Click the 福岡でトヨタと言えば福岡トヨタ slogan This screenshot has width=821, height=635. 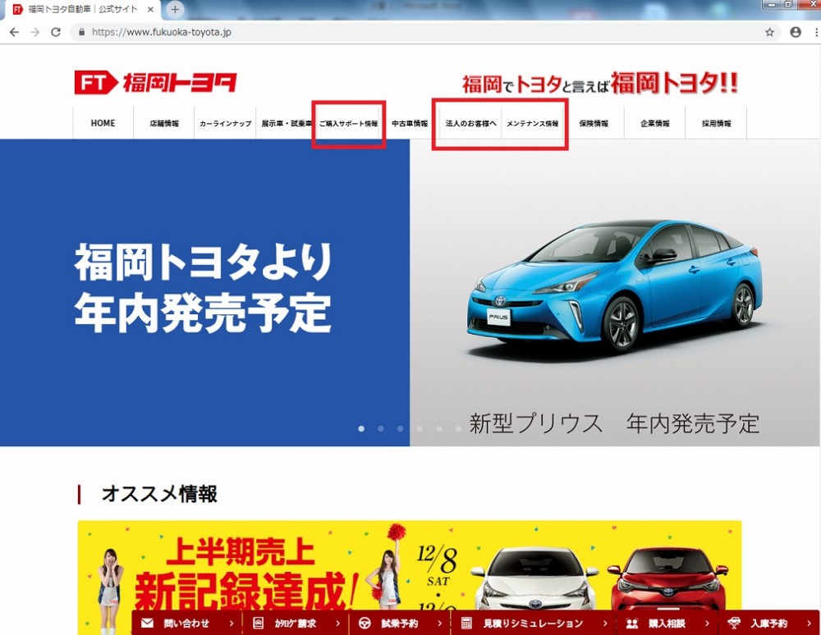(600, 83)
